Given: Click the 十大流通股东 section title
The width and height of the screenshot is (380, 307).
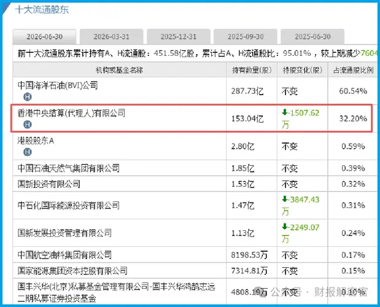Looking at the screenshot, I should tap(42, 10).
